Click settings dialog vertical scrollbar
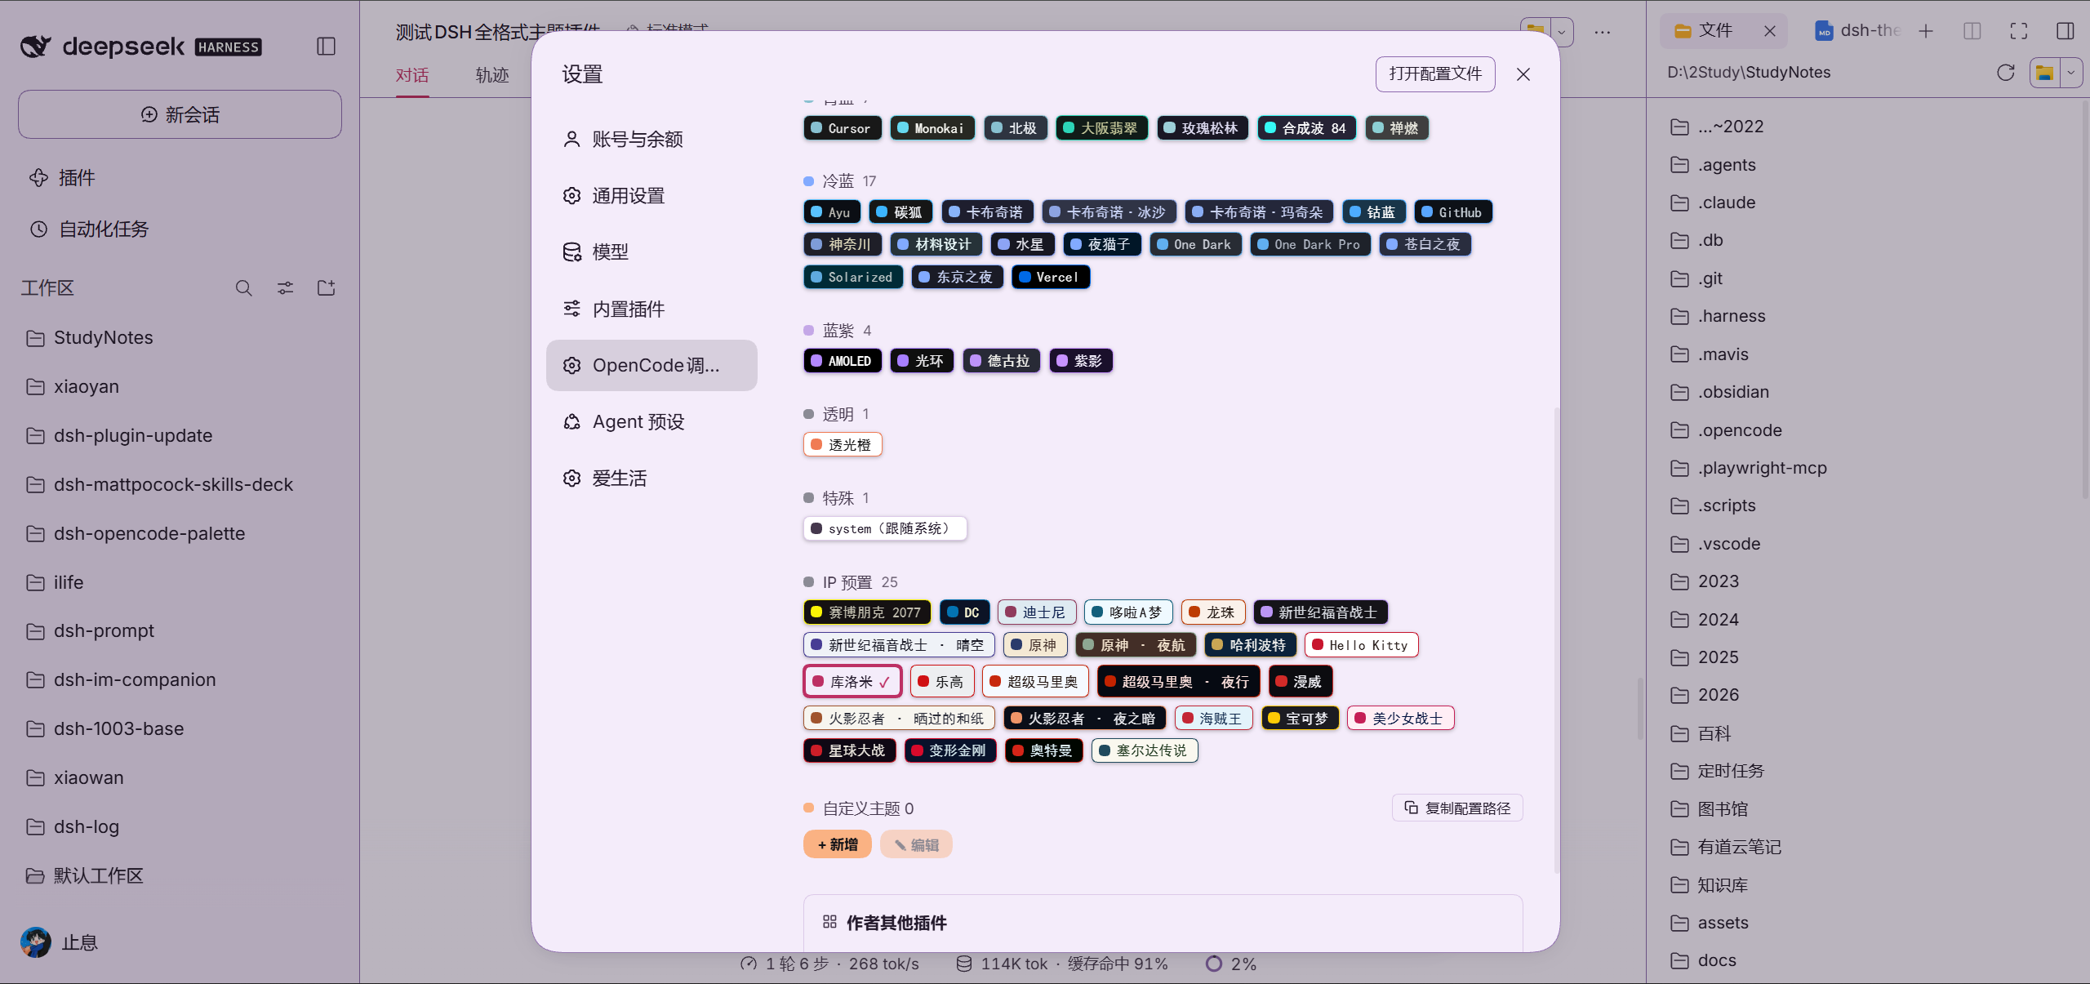Image resolution: width=2090 pixels, height=984 pixels. click(x=1556, y=640)
